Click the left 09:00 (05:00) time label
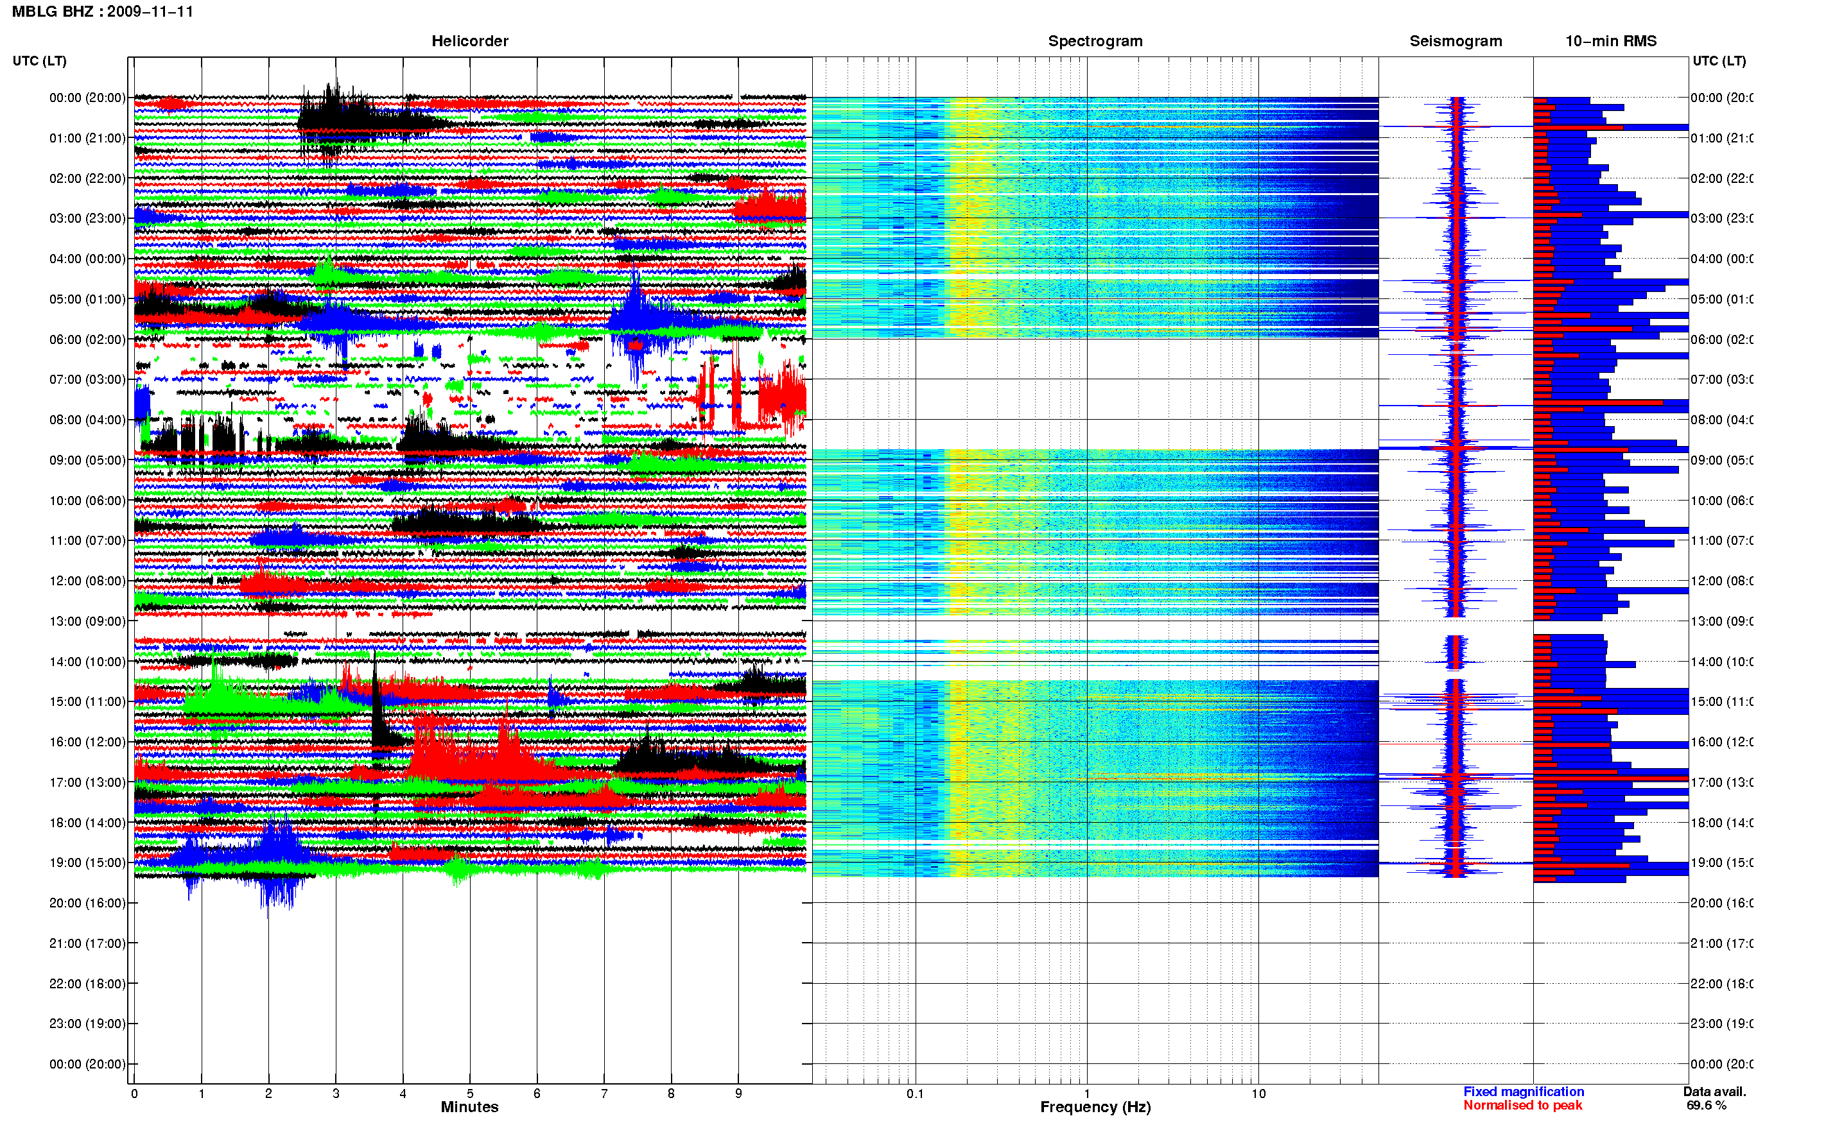Viewport: 1826px width, 1141px height. coord(87,460)
